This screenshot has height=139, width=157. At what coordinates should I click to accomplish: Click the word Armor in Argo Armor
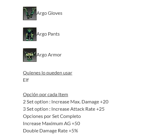[55, 55]
